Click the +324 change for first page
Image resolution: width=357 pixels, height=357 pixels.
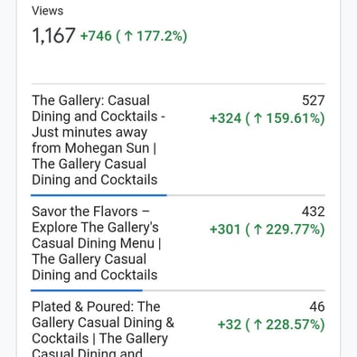[225, 118]
